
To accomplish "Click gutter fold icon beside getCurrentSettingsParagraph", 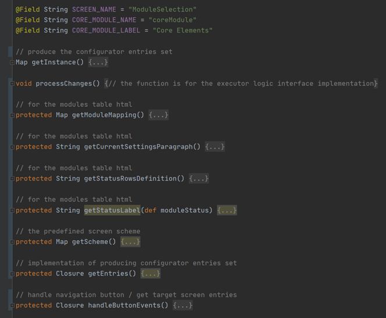I will pos(12,147).
